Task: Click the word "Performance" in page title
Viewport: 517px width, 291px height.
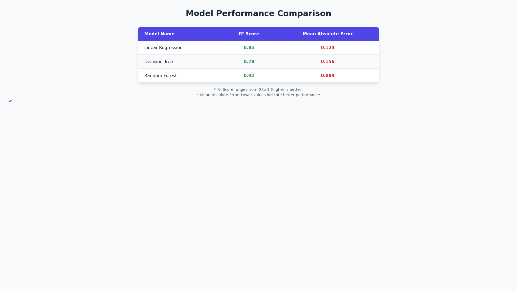Action: tap(245, 13)
